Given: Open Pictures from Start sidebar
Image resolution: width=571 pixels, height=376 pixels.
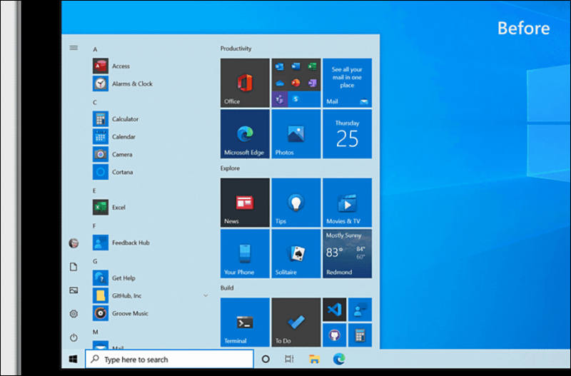Looking at the screenshot, I should click(74, 290).
